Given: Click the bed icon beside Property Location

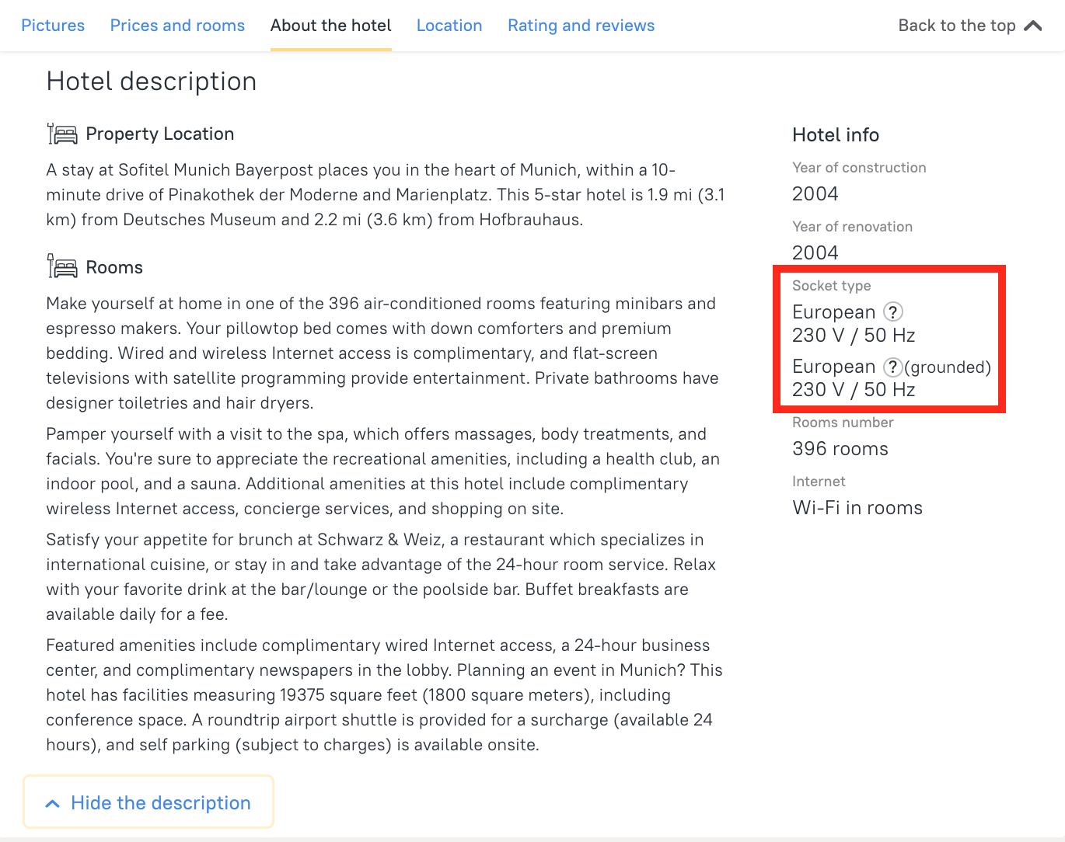Looking at the screenshot, I should tap(62, 134).
